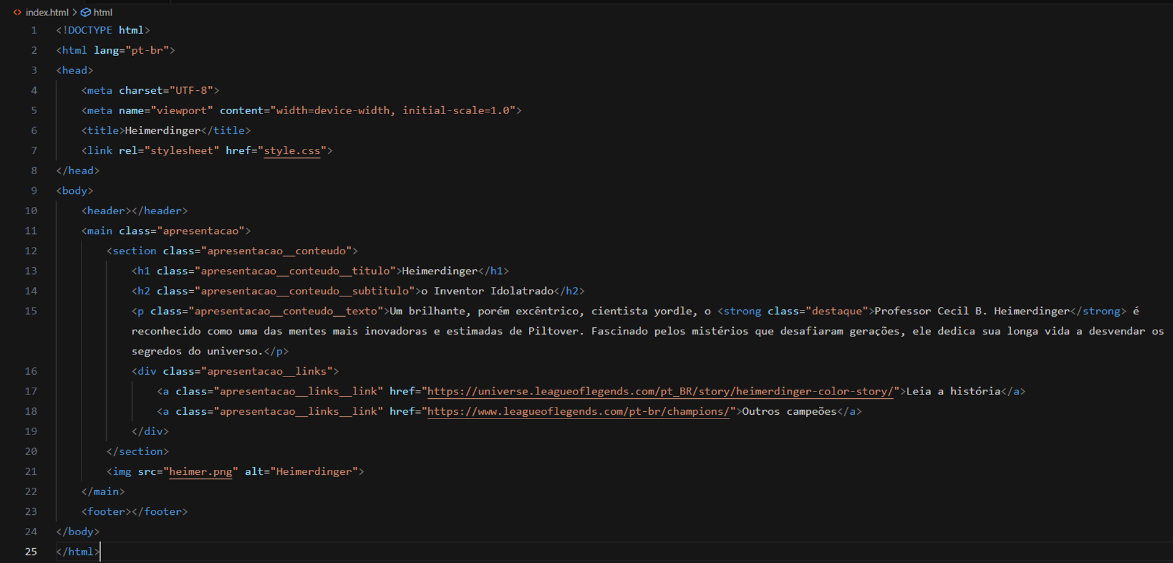The height and width of the screenshot is (563, 1173).
Task: Click the Heimerdinger h1 text on line 13
Action: click(x=440, y=271)
